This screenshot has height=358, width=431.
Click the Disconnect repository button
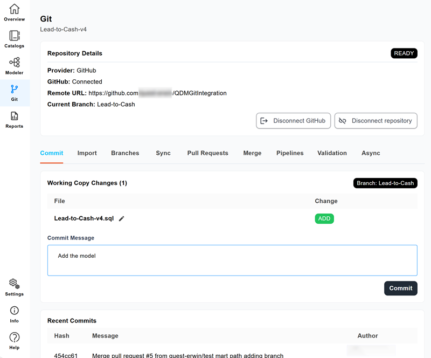[x=376, y=121]
